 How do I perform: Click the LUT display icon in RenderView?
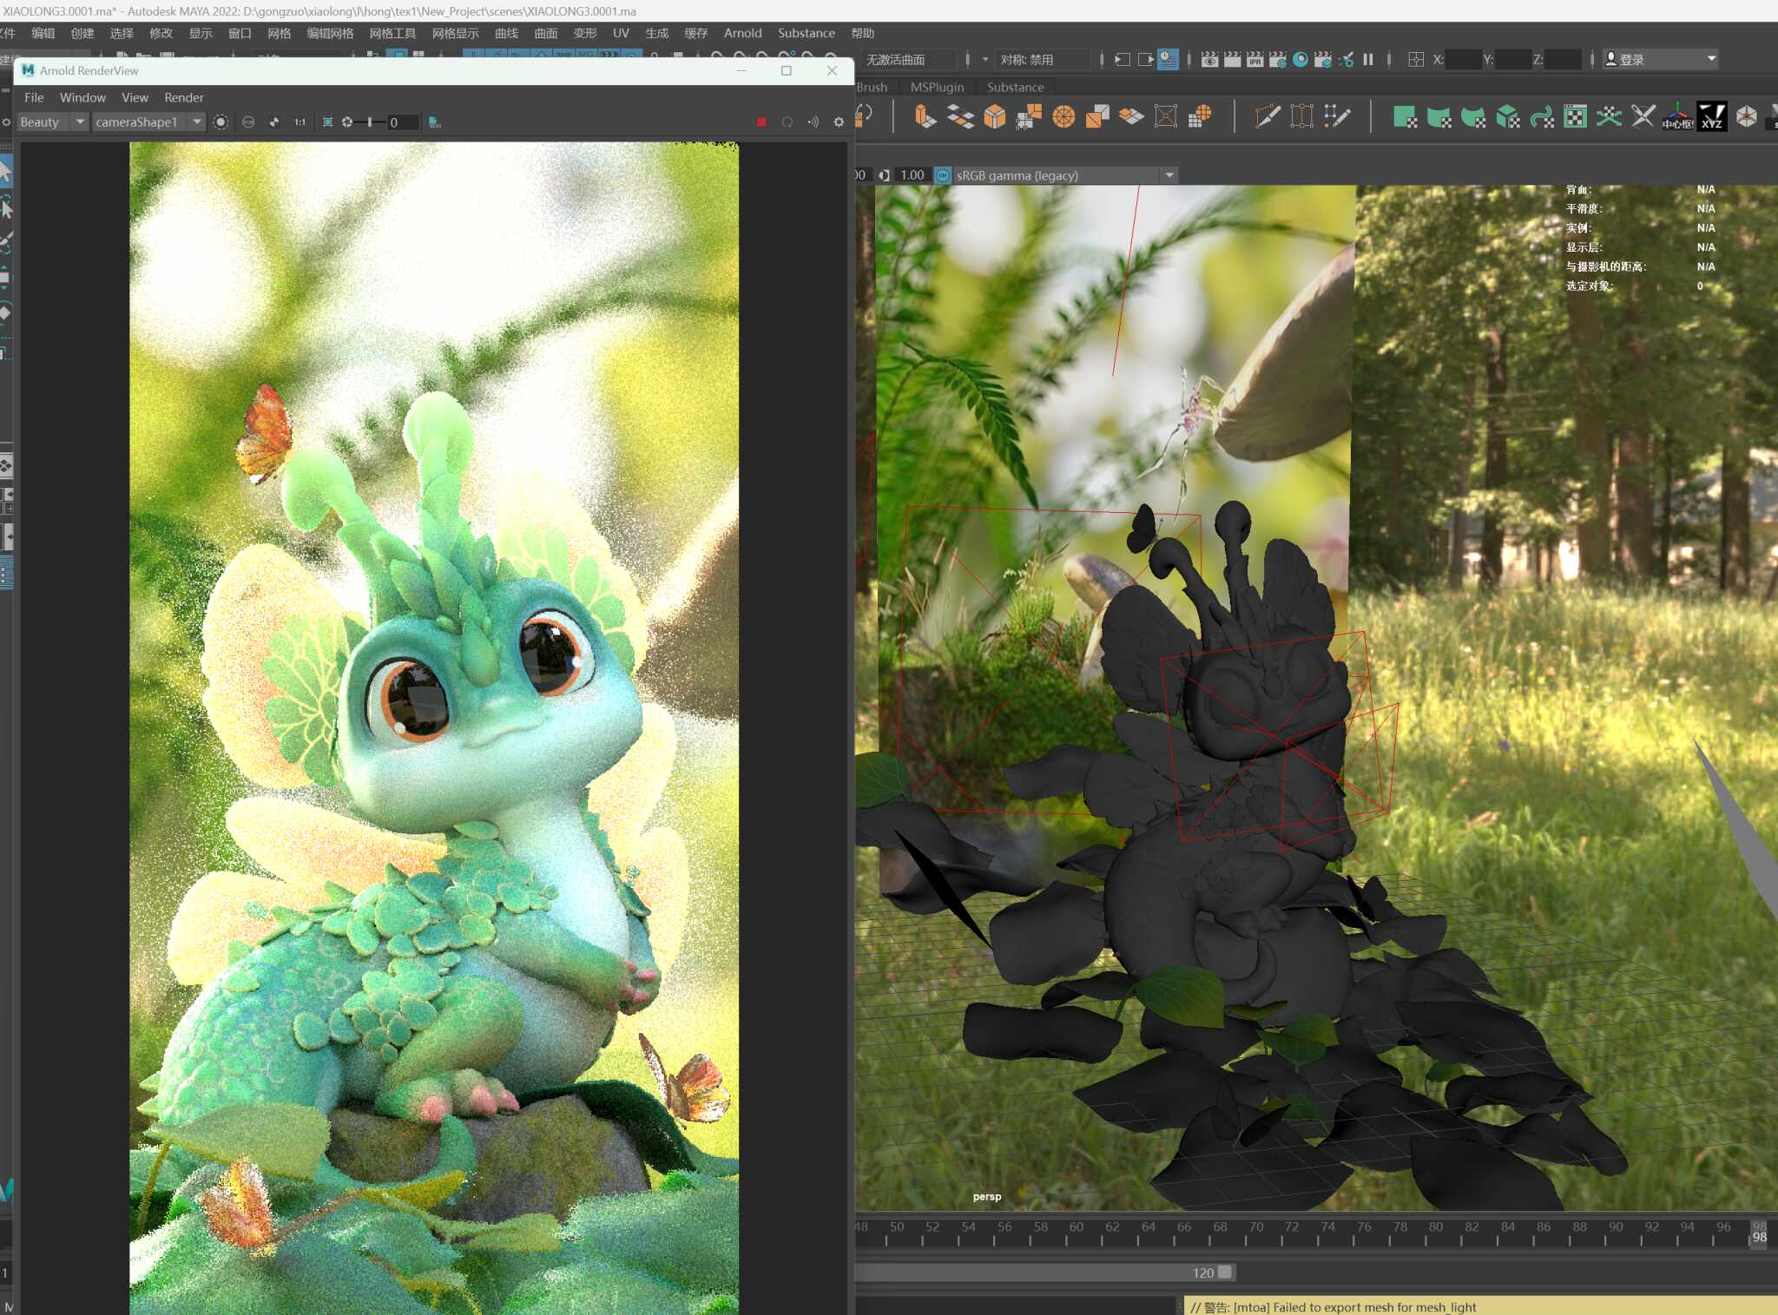[x=435, y=122]
